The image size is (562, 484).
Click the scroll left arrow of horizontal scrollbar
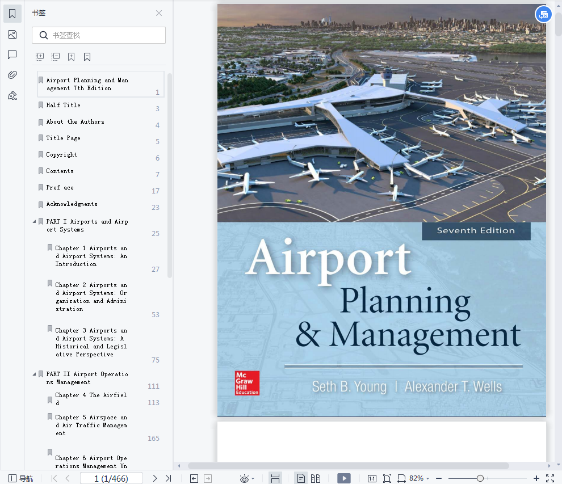click(x=179, y=466)
